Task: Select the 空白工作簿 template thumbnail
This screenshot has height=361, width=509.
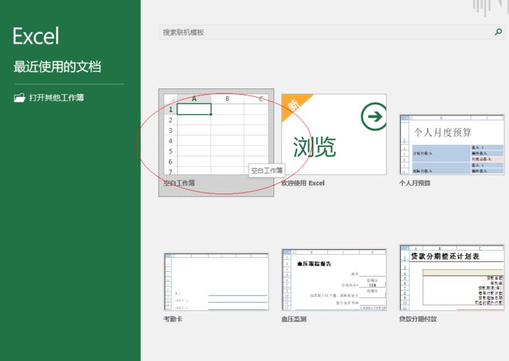Action: point(216,135)
